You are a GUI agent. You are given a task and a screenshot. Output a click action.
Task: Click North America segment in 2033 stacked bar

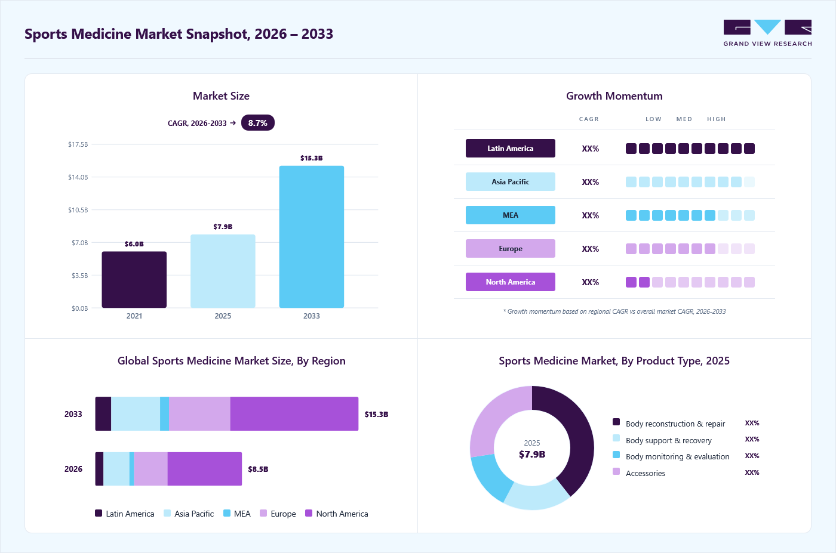pyautogui.click(x=294, y=414)
